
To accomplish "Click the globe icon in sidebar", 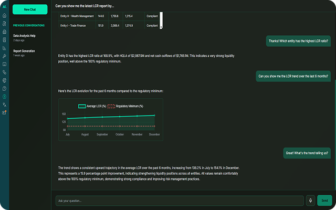I will click(x=4, y=80).
